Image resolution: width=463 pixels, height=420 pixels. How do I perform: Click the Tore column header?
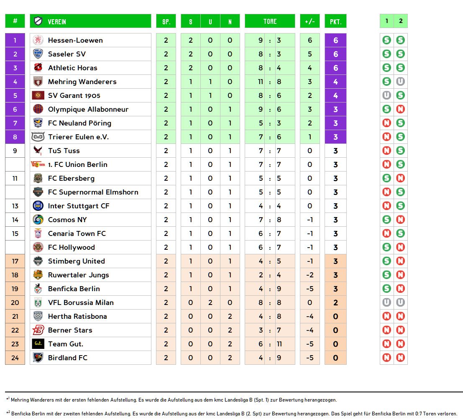(x=270, y=21)
